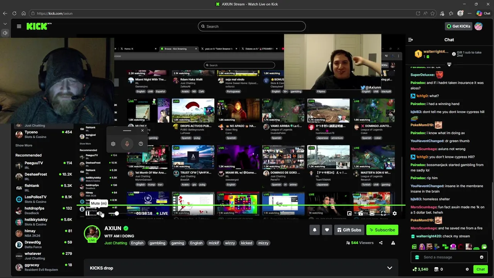Follow AXIUN with the heart button
Image resolution: width=494 pixels, height=278 pixels.
coord(327,230)
